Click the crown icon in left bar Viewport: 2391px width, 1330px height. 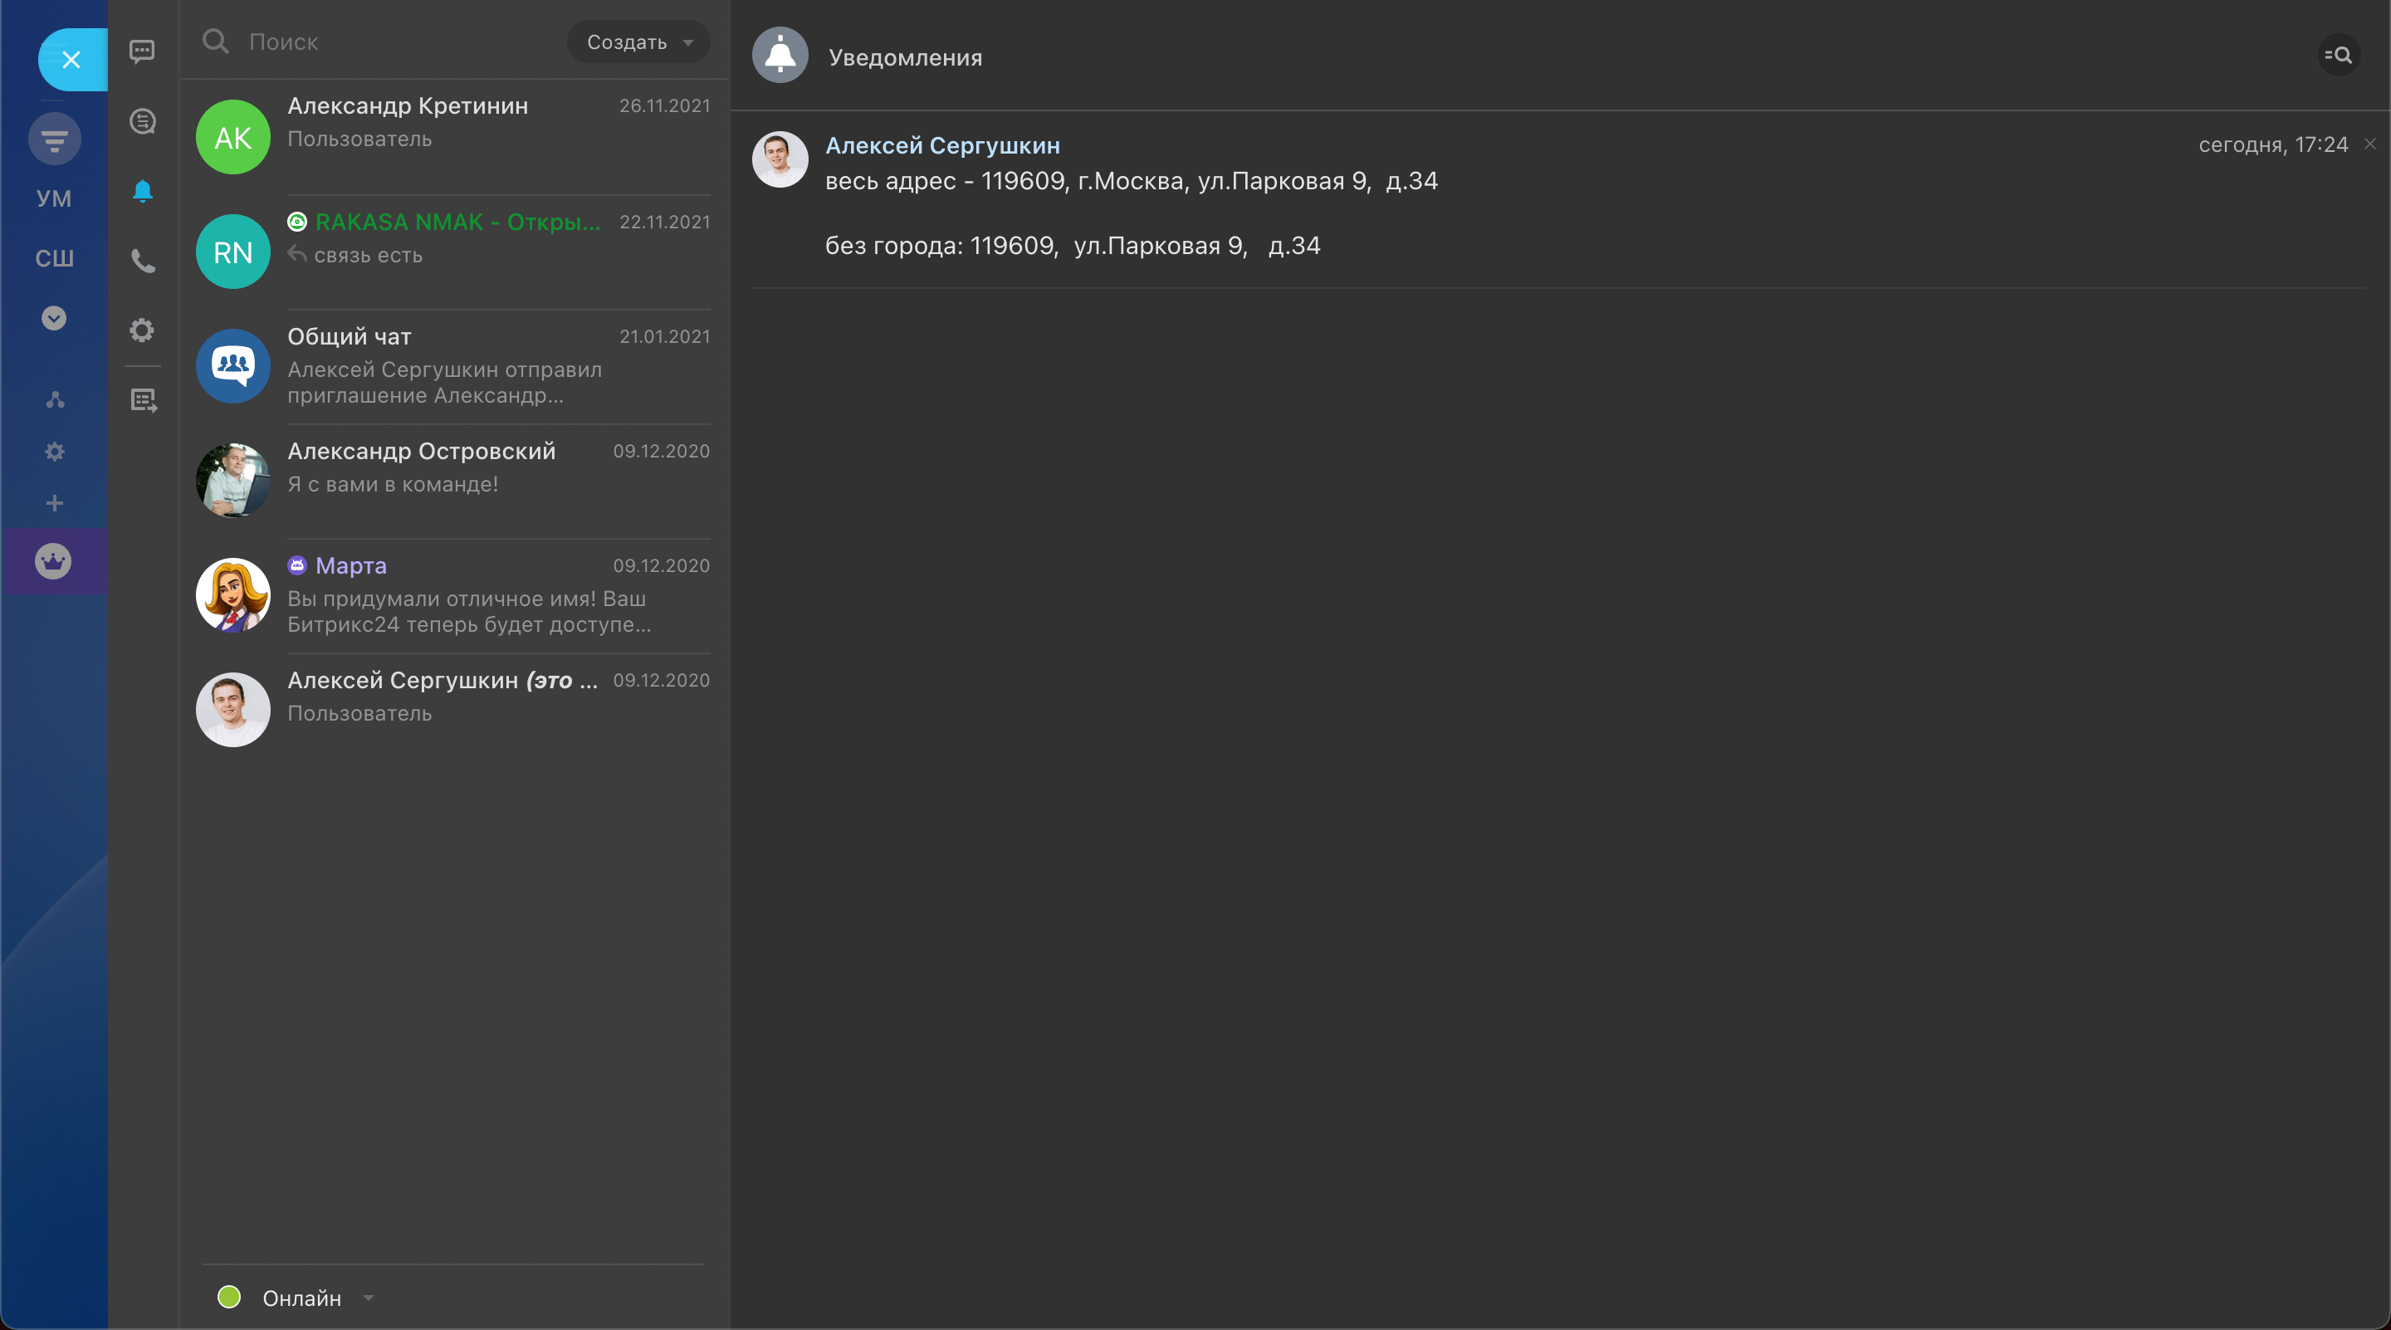(53, 561)
